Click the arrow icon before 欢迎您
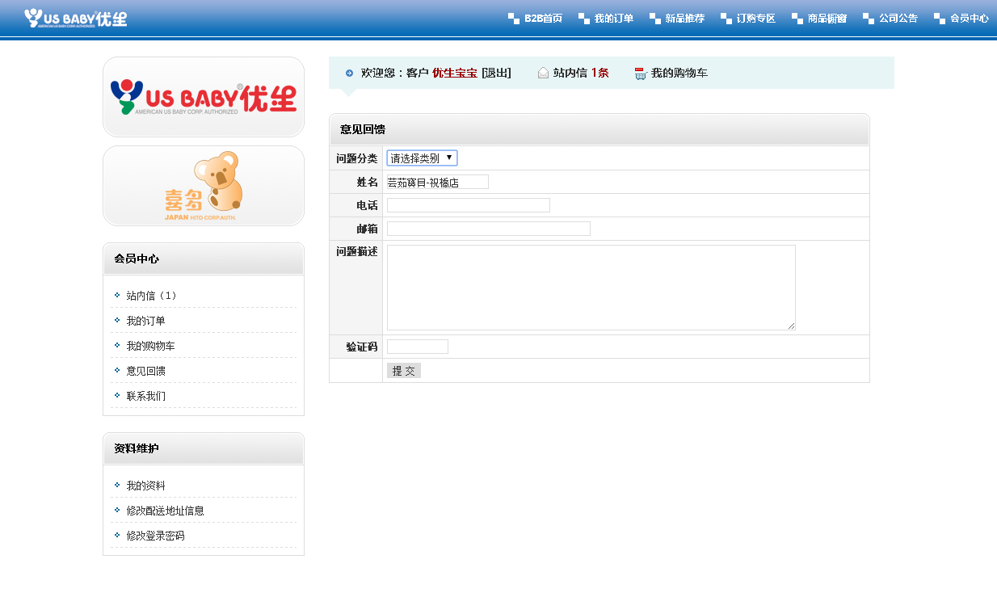 349,73
